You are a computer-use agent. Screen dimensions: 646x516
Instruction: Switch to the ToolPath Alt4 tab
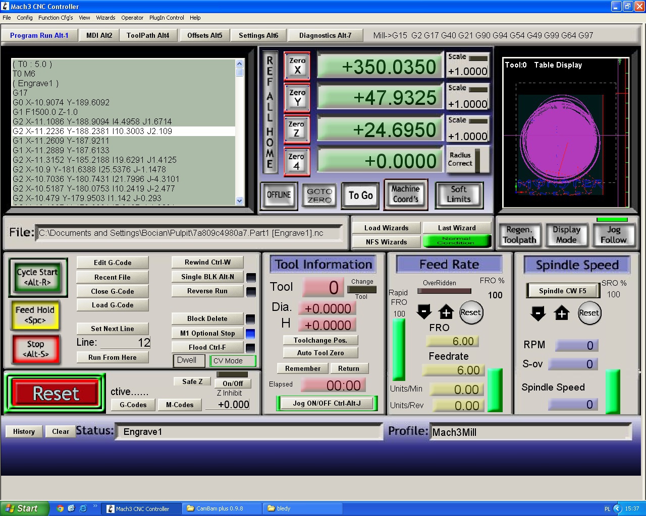click(x=148, y=35)
